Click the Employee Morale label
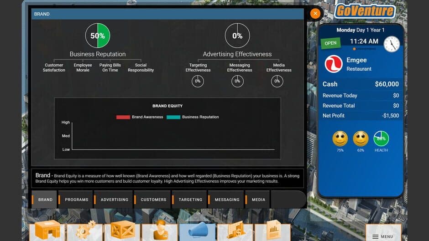Screen dimensions: 429x241 [83, 67]
